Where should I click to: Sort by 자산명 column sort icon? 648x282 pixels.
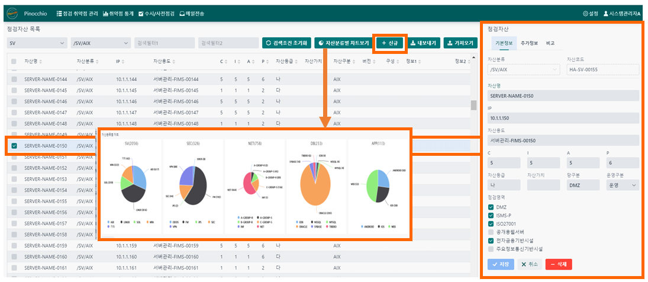tap(40, 62)
